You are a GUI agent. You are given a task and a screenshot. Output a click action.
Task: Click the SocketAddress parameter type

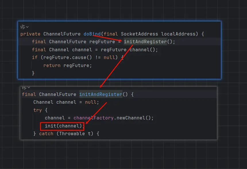[139, 34]
